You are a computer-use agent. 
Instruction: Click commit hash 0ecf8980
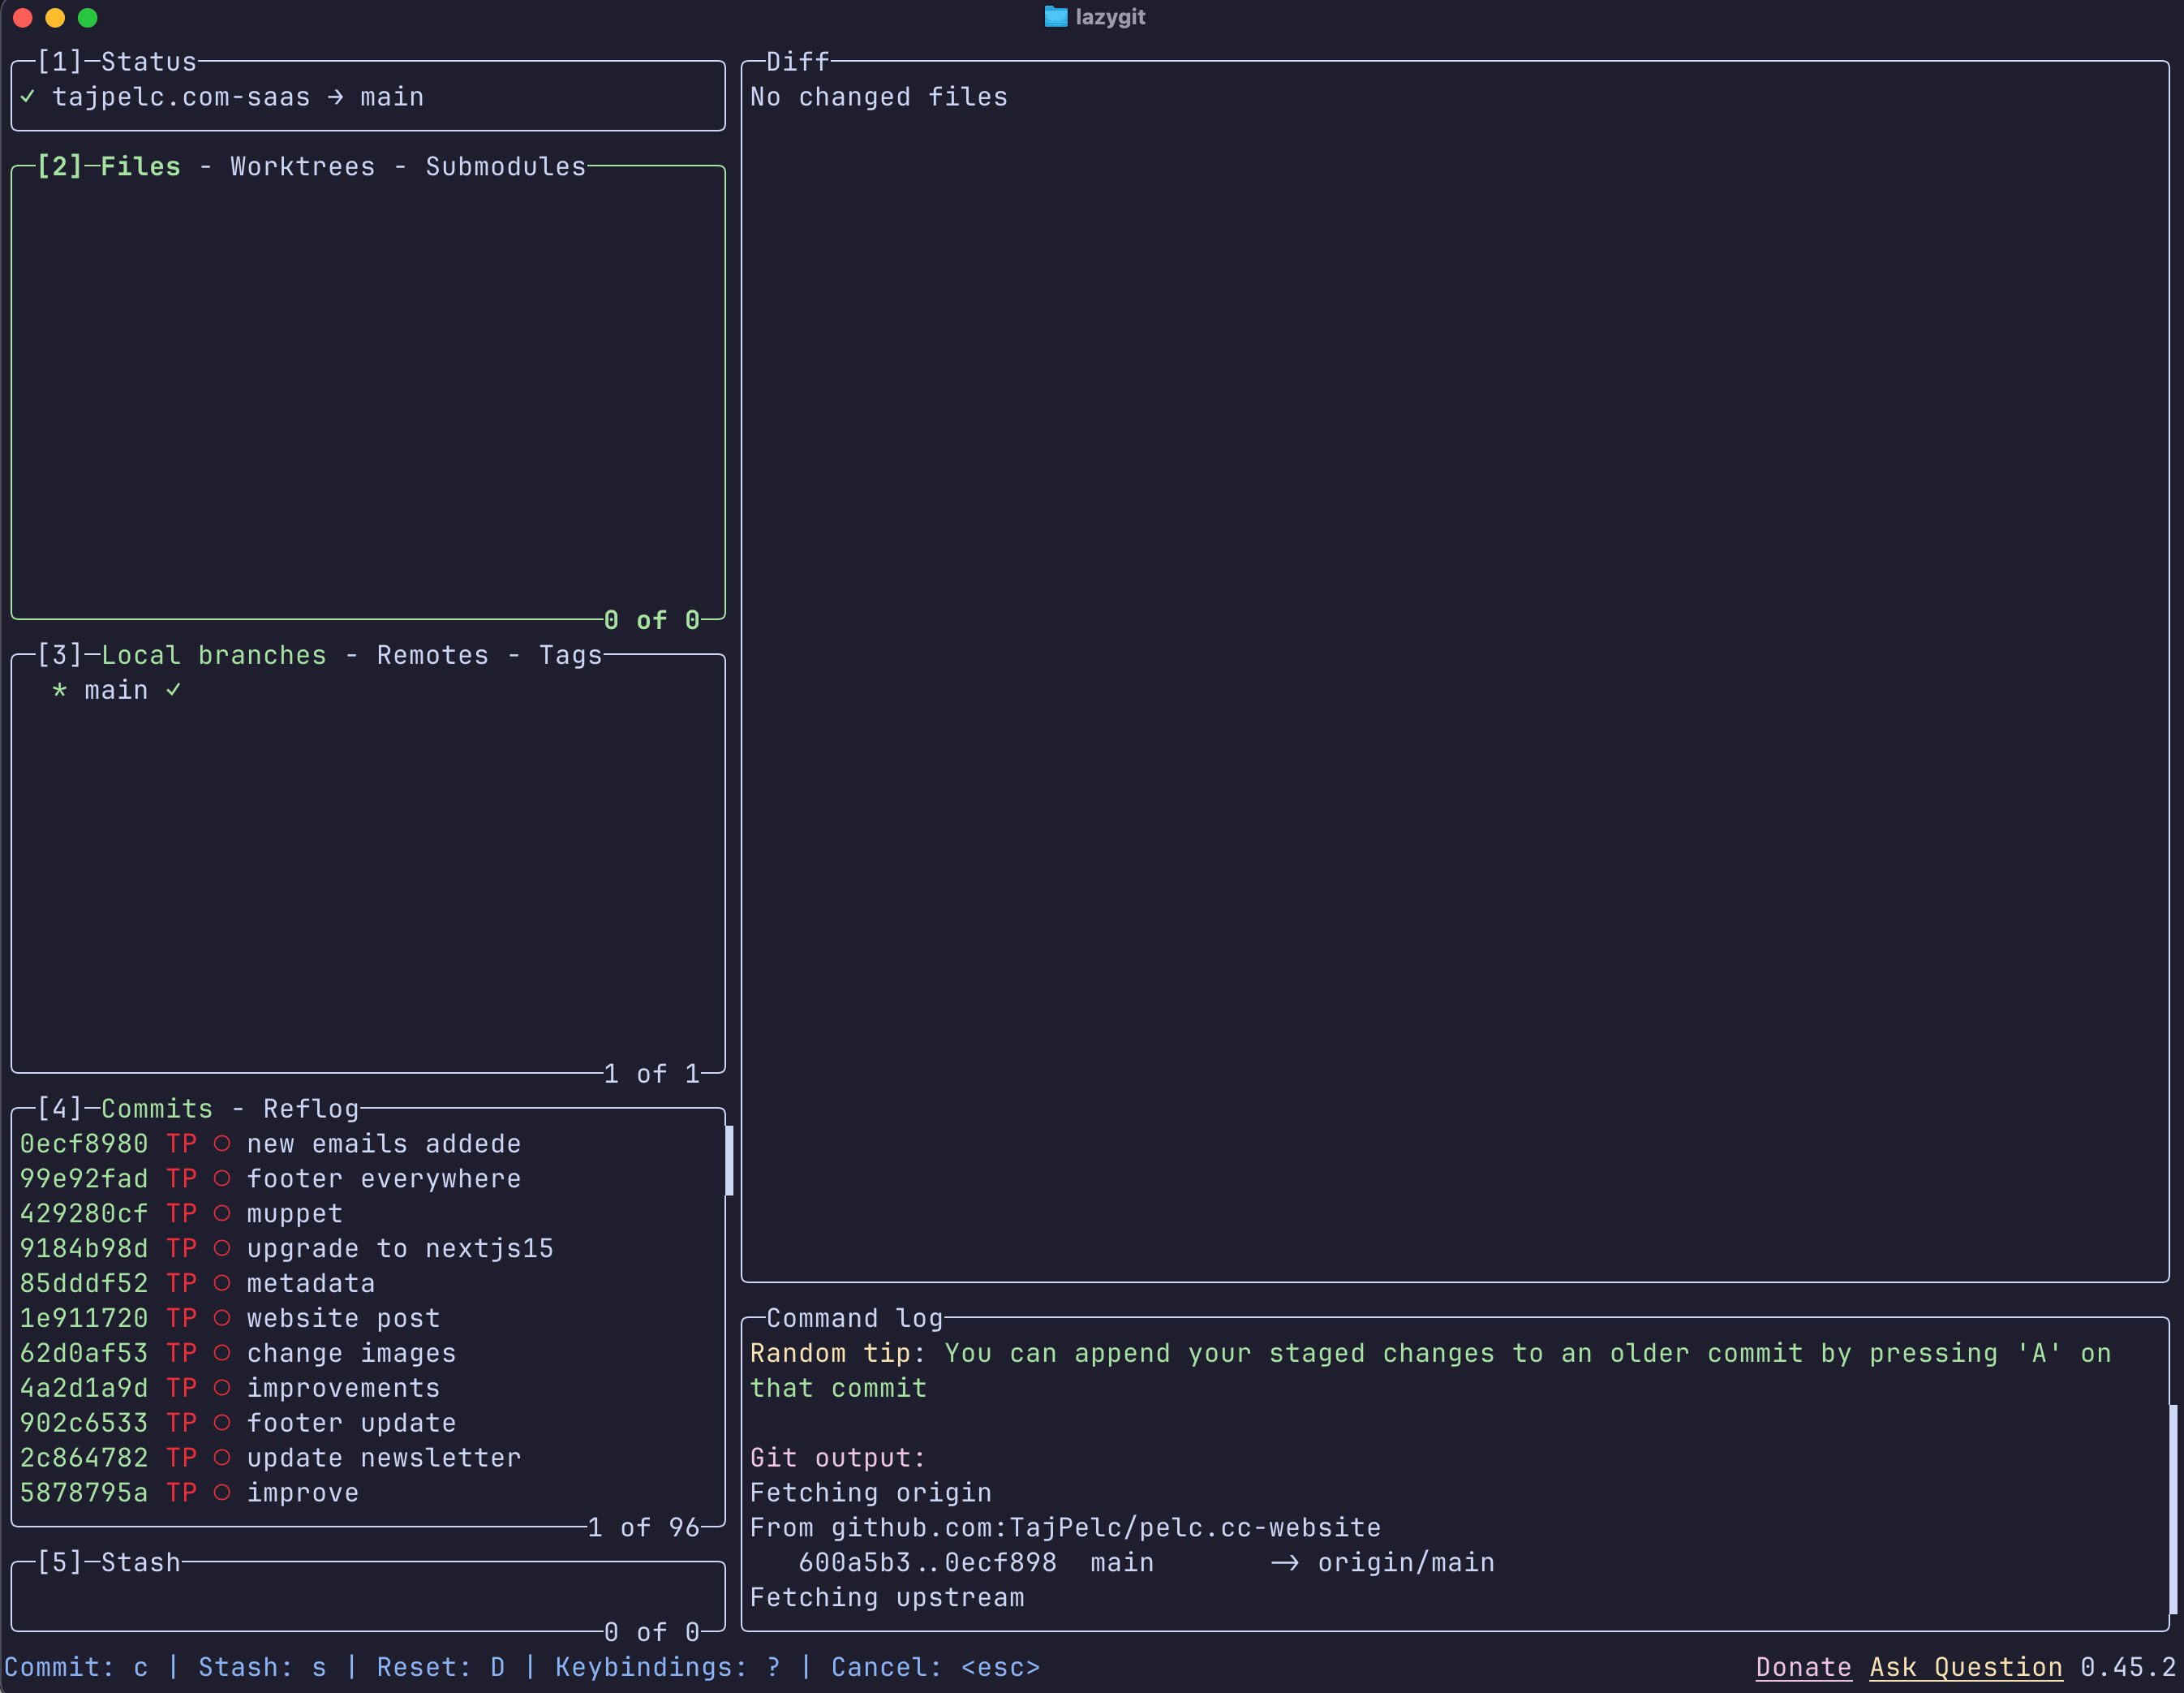point(84,1144)
